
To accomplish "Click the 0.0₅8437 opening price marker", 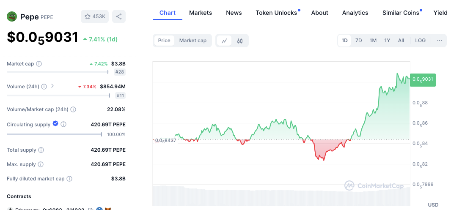I will (x=165, y=140).
